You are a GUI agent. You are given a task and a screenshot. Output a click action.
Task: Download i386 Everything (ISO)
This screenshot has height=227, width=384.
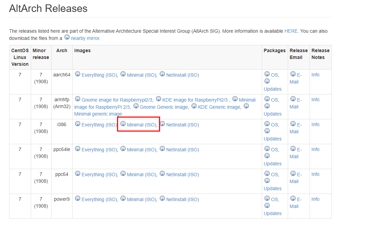(99, 125)
